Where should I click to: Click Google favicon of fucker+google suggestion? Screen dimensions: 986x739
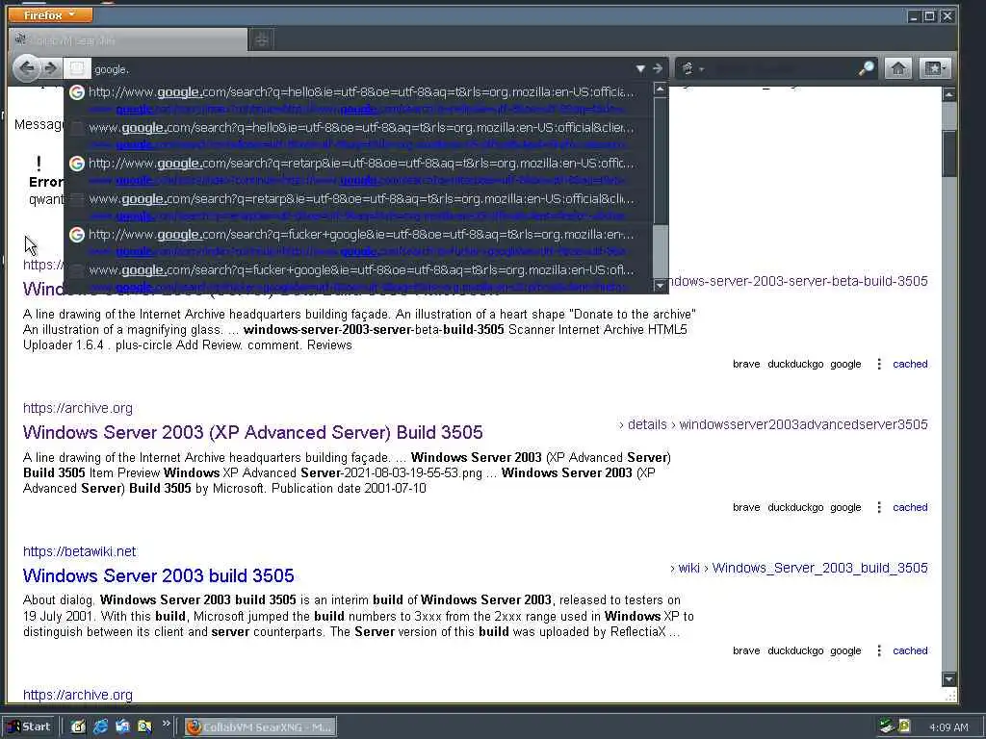(77, 235)
